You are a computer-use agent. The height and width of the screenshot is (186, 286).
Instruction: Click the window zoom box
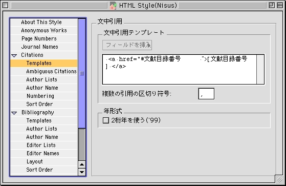[272, 5]
